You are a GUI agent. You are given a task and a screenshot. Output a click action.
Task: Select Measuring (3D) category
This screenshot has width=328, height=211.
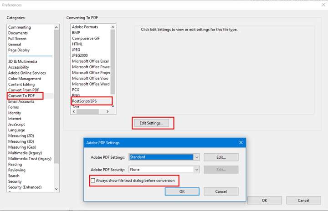point(21,141)
